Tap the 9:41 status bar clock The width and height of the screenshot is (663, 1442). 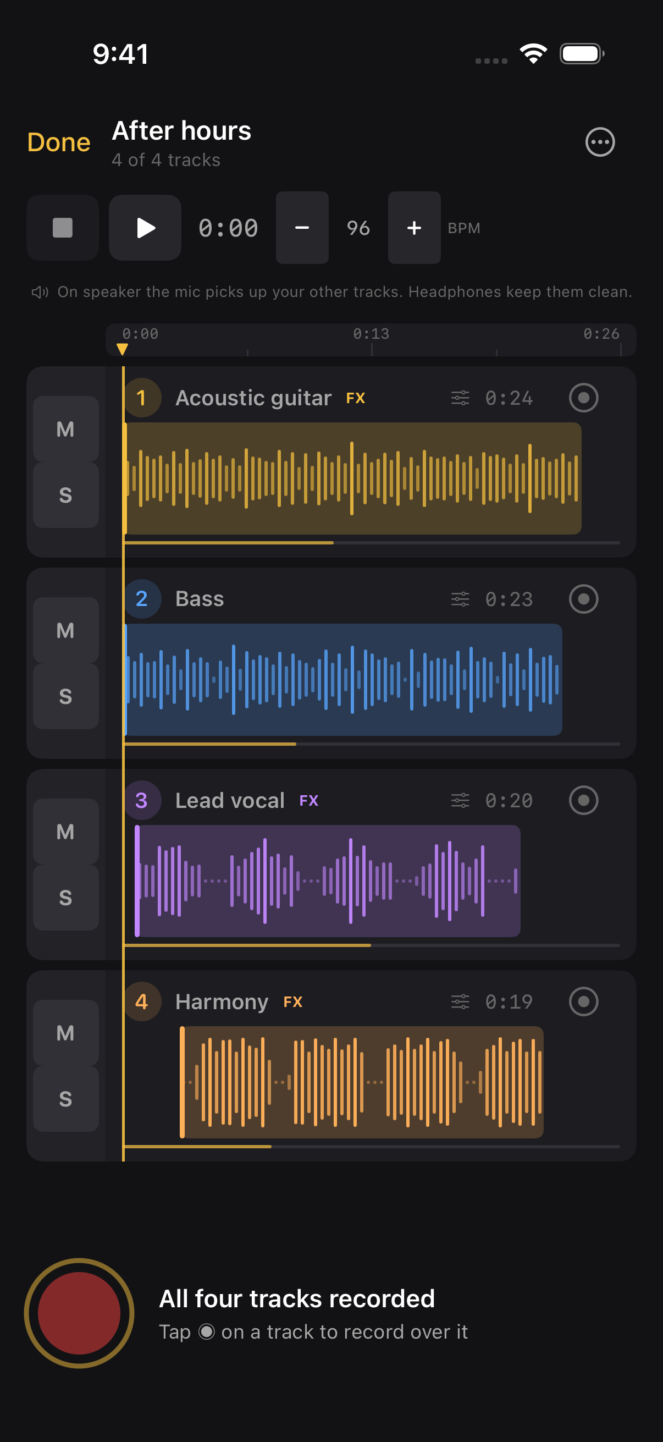[121, 54]
